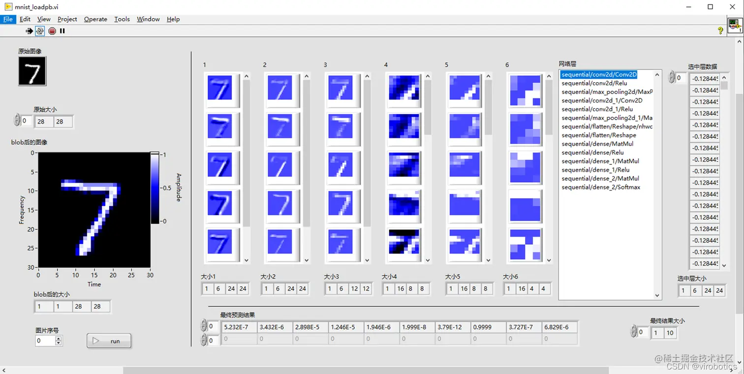Click the 10 value in 最终结果大小
Screen dimensions: 744x374
tap(670, 333)
